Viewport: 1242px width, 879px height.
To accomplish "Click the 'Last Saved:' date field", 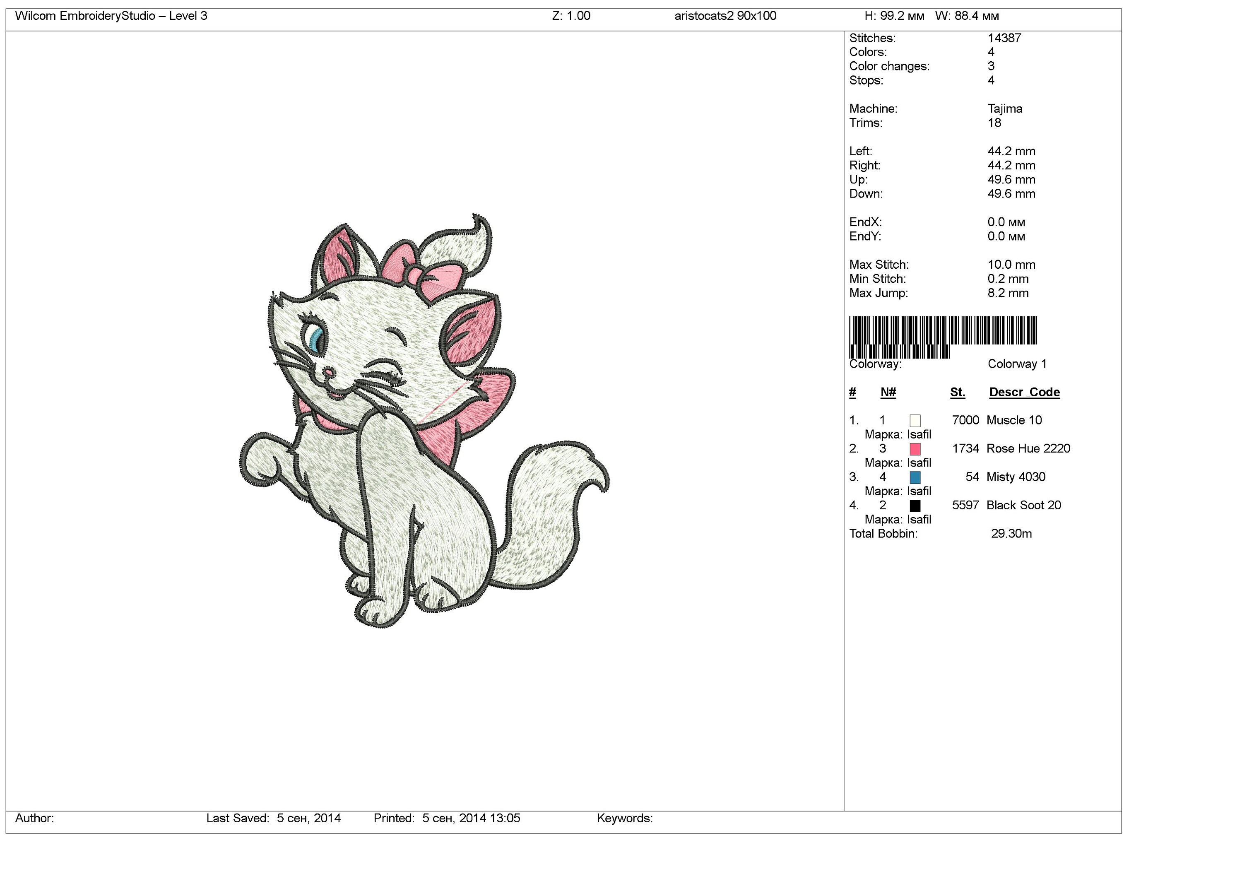I will [x=273, y=819].
